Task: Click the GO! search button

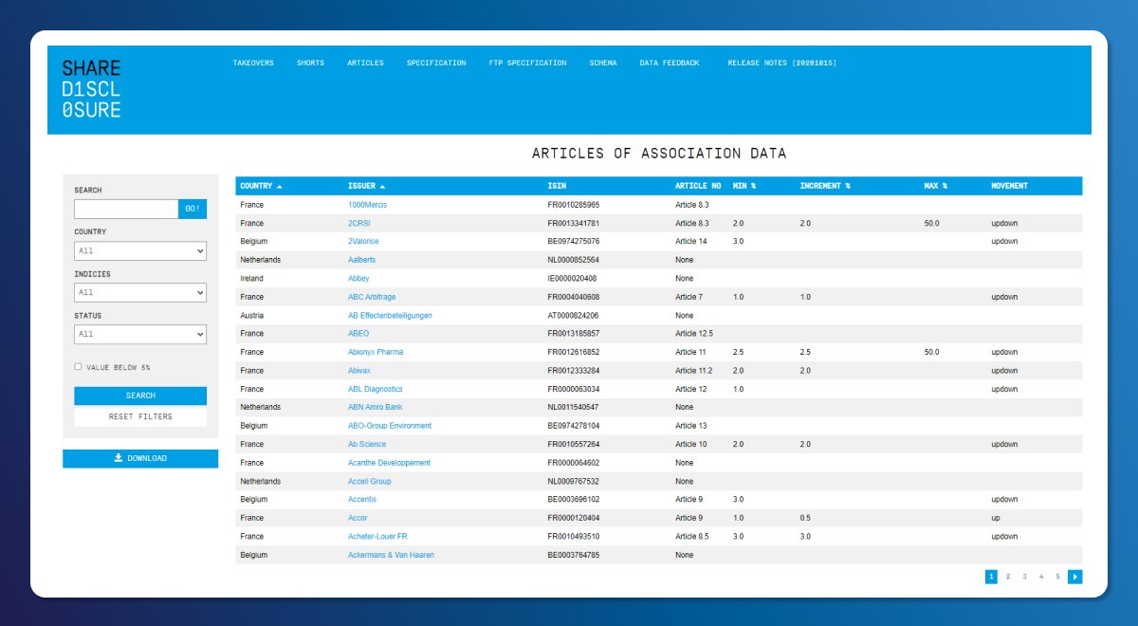Action: click(x=193, y=210)
